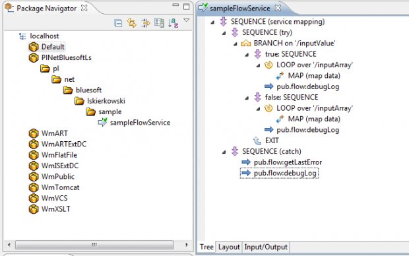The width and height of the screenshot is (409, 256).
Task: Collapse the BRANCH on '/inputValue' node
Action: point(236,44)
